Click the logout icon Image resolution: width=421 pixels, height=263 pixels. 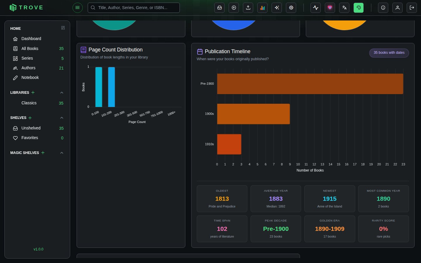click(412, 8)
